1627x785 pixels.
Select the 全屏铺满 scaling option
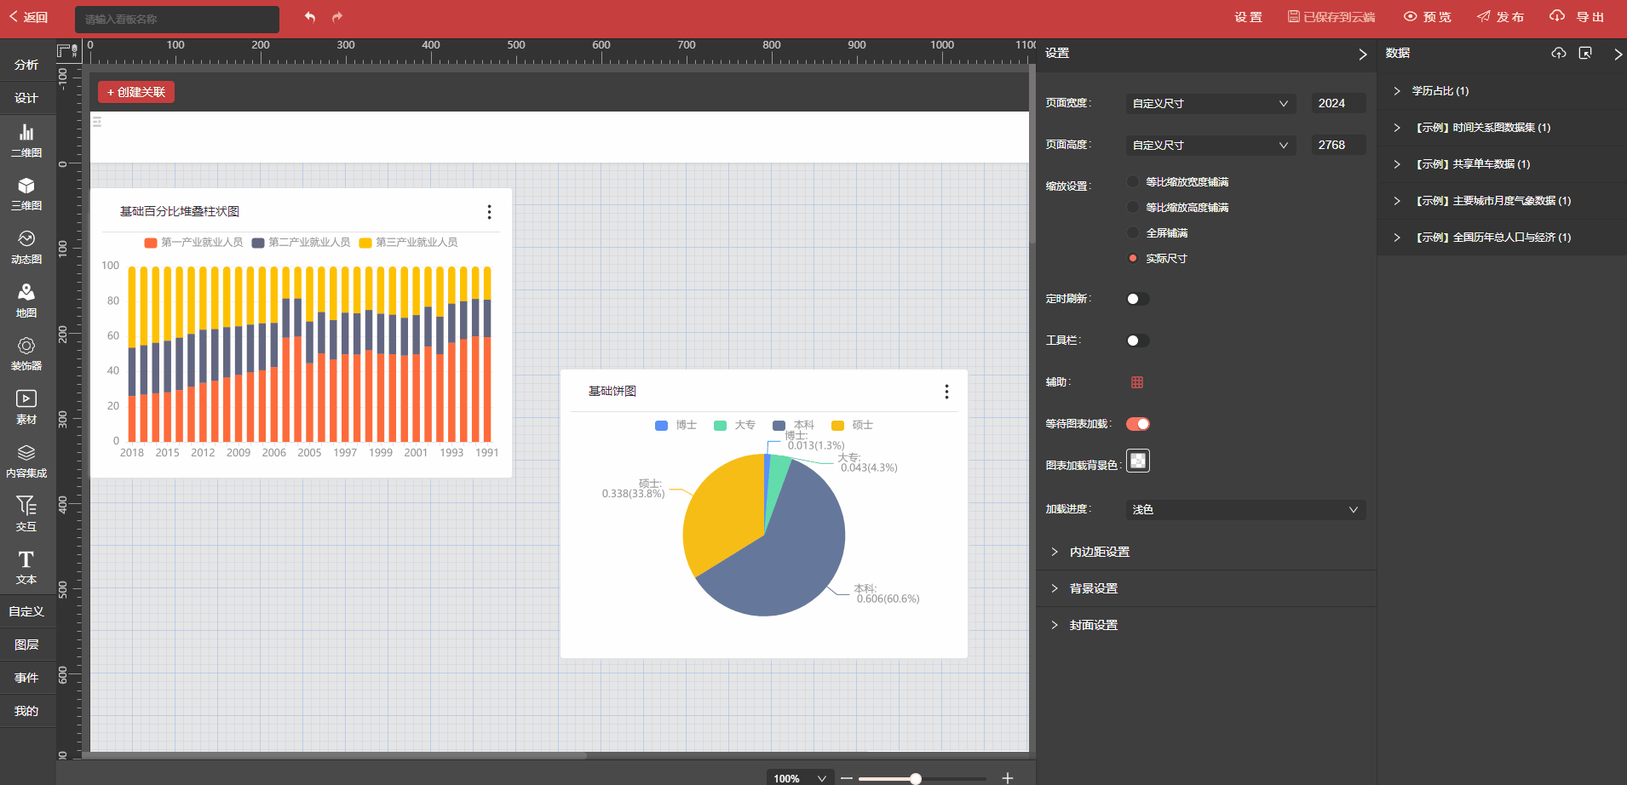point(1133,233)
